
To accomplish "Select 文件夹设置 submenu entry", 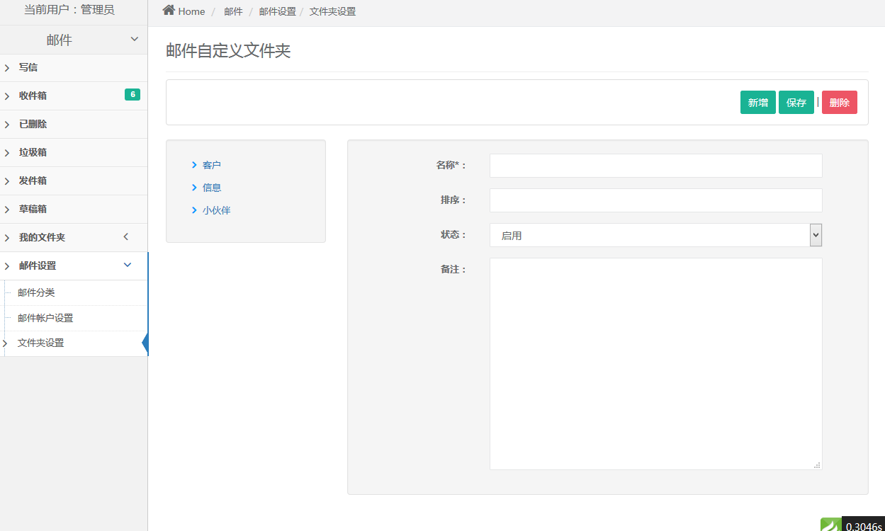I will click(40, 343).
